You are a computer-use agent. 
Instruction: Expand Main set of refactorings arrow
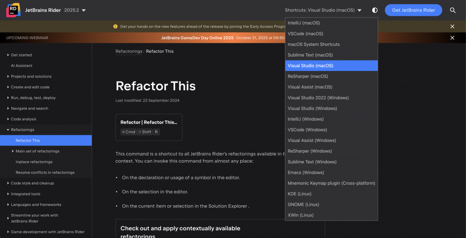(x=13, y=151)
